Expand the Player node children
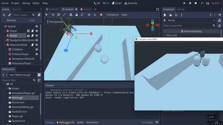 (x=5, y=31)
